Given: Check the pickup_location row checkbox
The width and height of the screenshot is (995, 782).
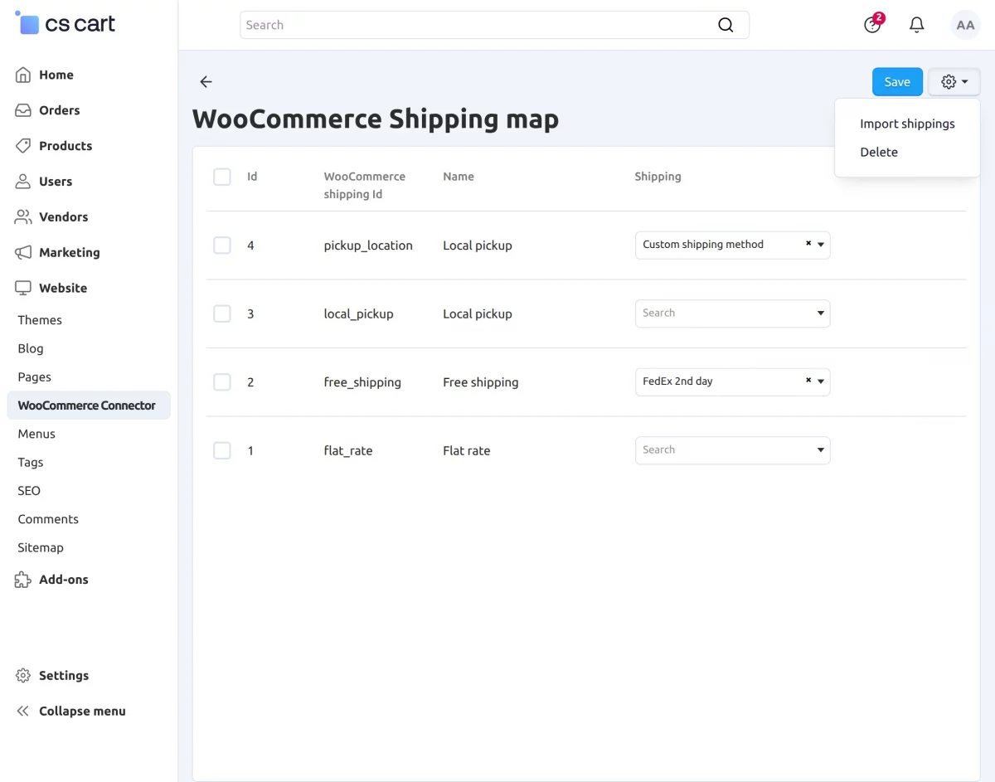Looking at the screenshot, I should (222, 245).
